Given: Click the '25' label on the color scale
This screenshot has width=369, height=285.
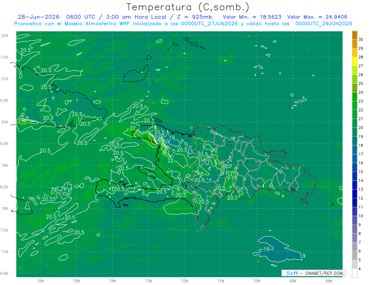Looking at the screenshot, I should click(x=361, y=83).
